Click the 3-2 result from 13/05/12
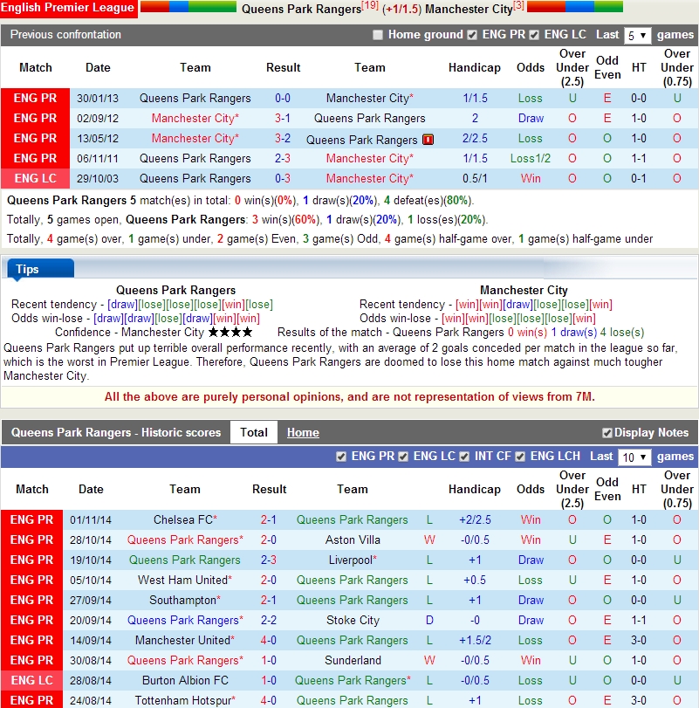 [x=283, y=138]
